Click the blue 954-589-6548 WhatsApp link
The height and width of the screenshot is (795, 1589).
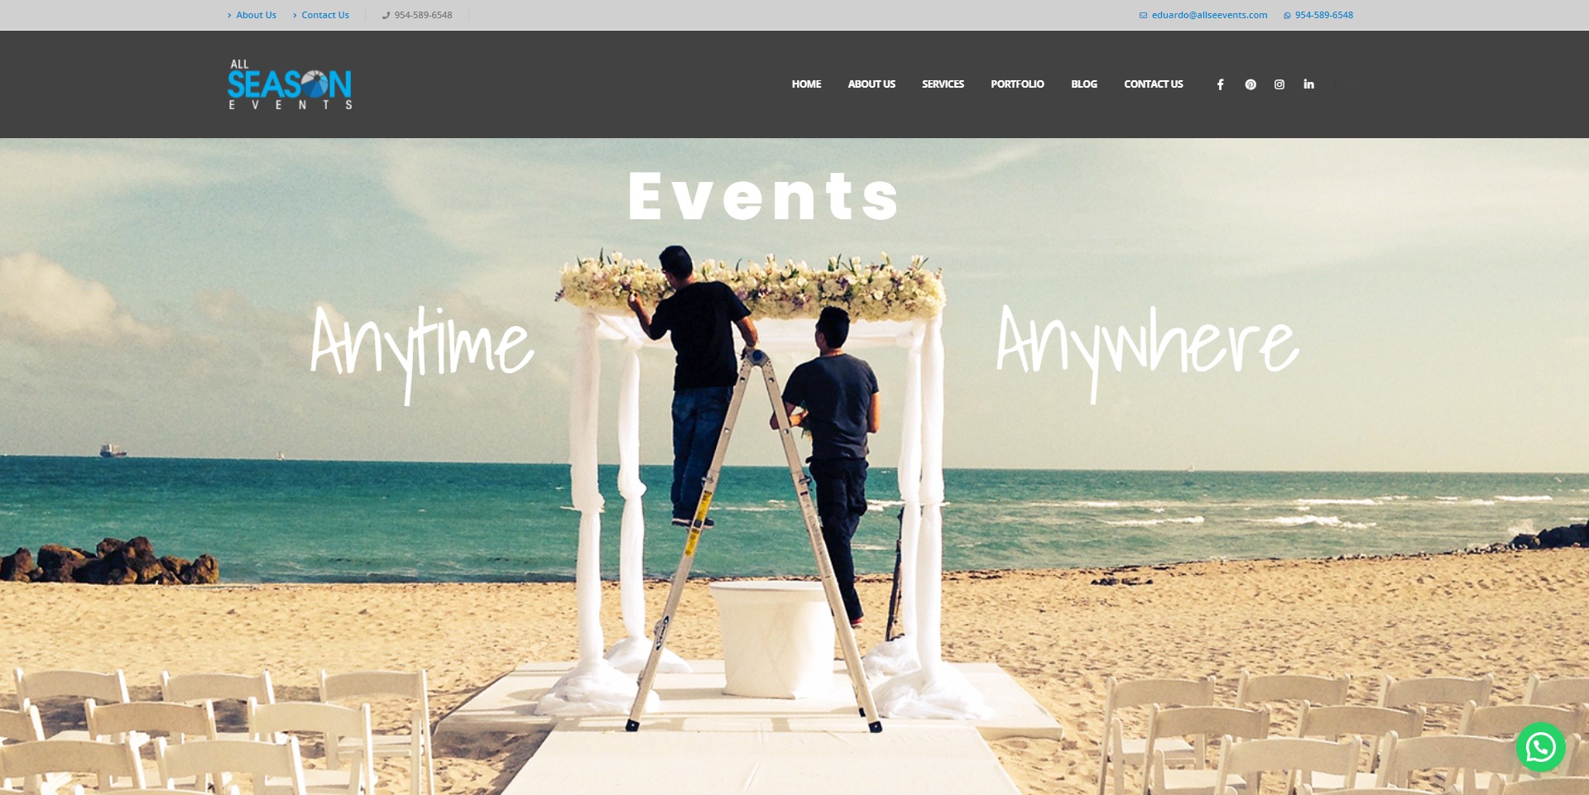point(1318,15)
